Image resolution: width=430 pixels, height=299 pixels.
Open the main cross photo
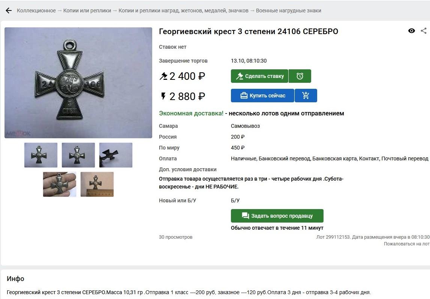click(x=78, y=82)
